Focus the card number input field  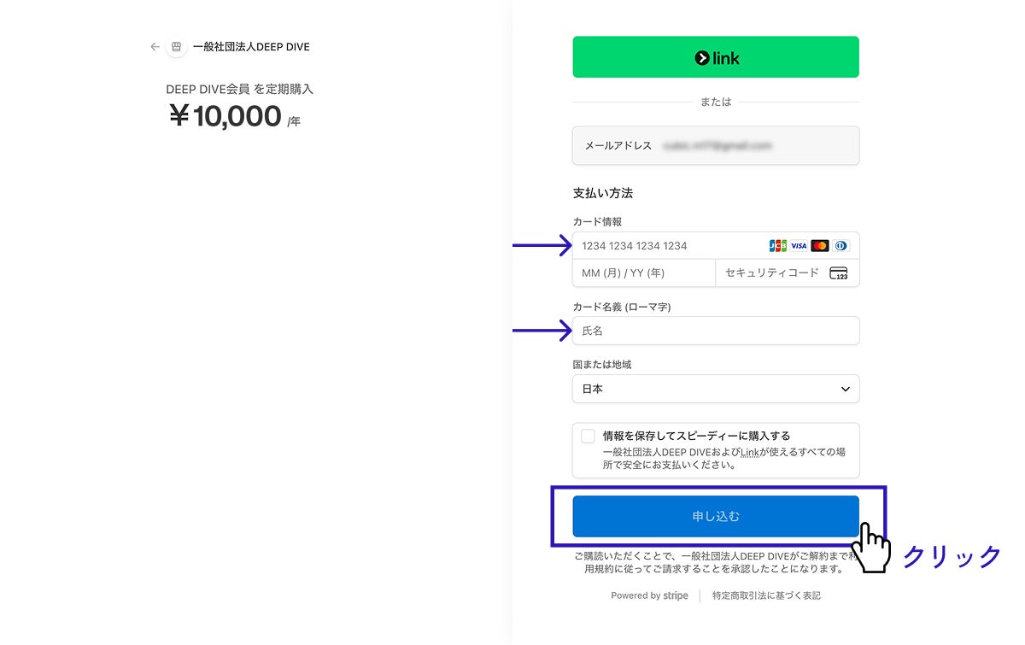pos(666,246)
